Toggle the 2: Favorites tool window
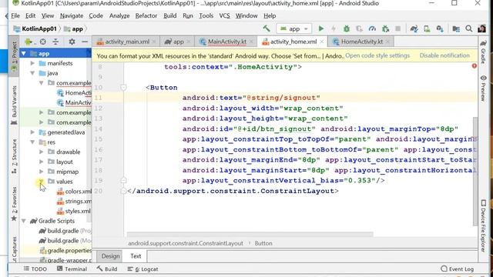 point(14,204)
